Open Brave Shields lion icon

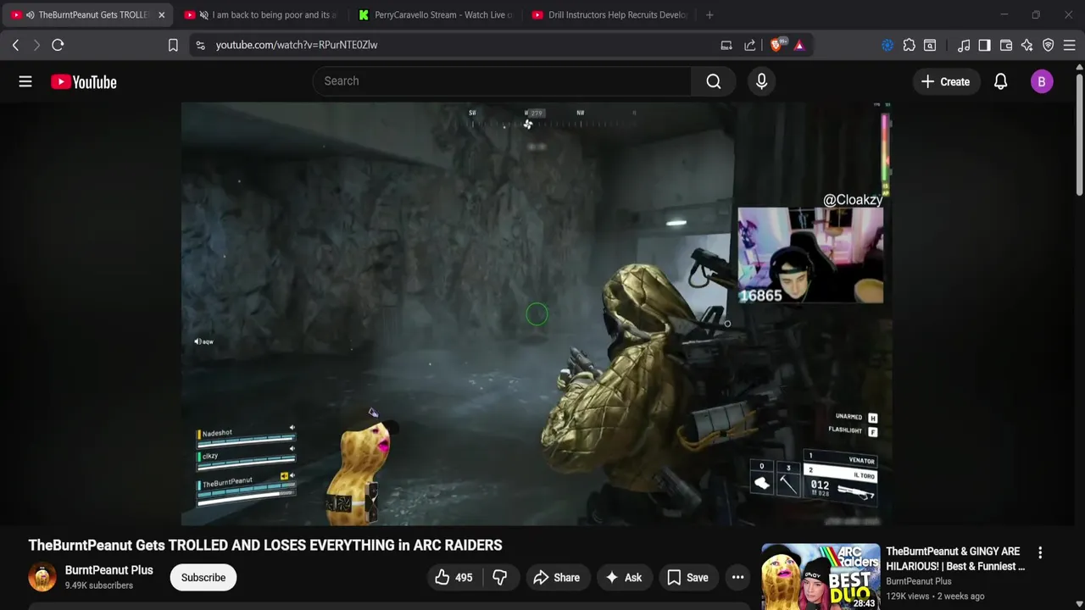[x=776, y=45]
